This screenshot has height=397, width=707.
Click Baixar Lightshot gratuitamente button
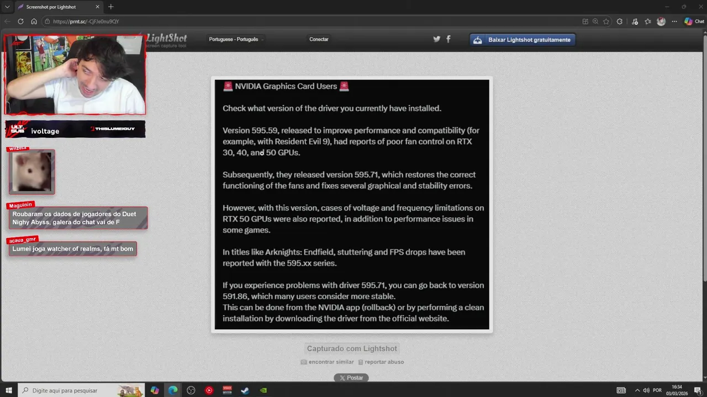(x=523, y=40)
